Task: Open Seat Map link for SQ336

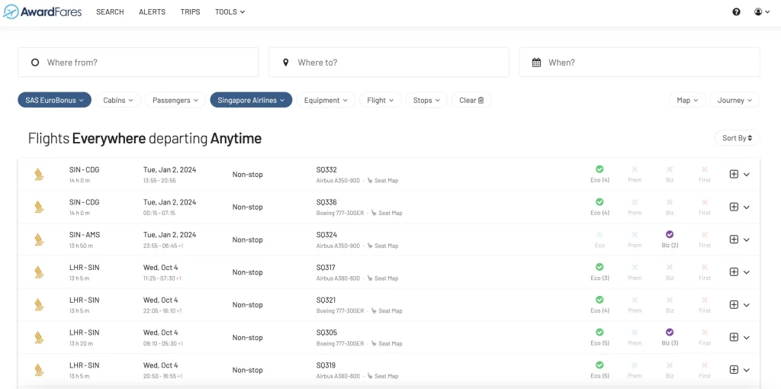Action: click(x=387, y=213)
